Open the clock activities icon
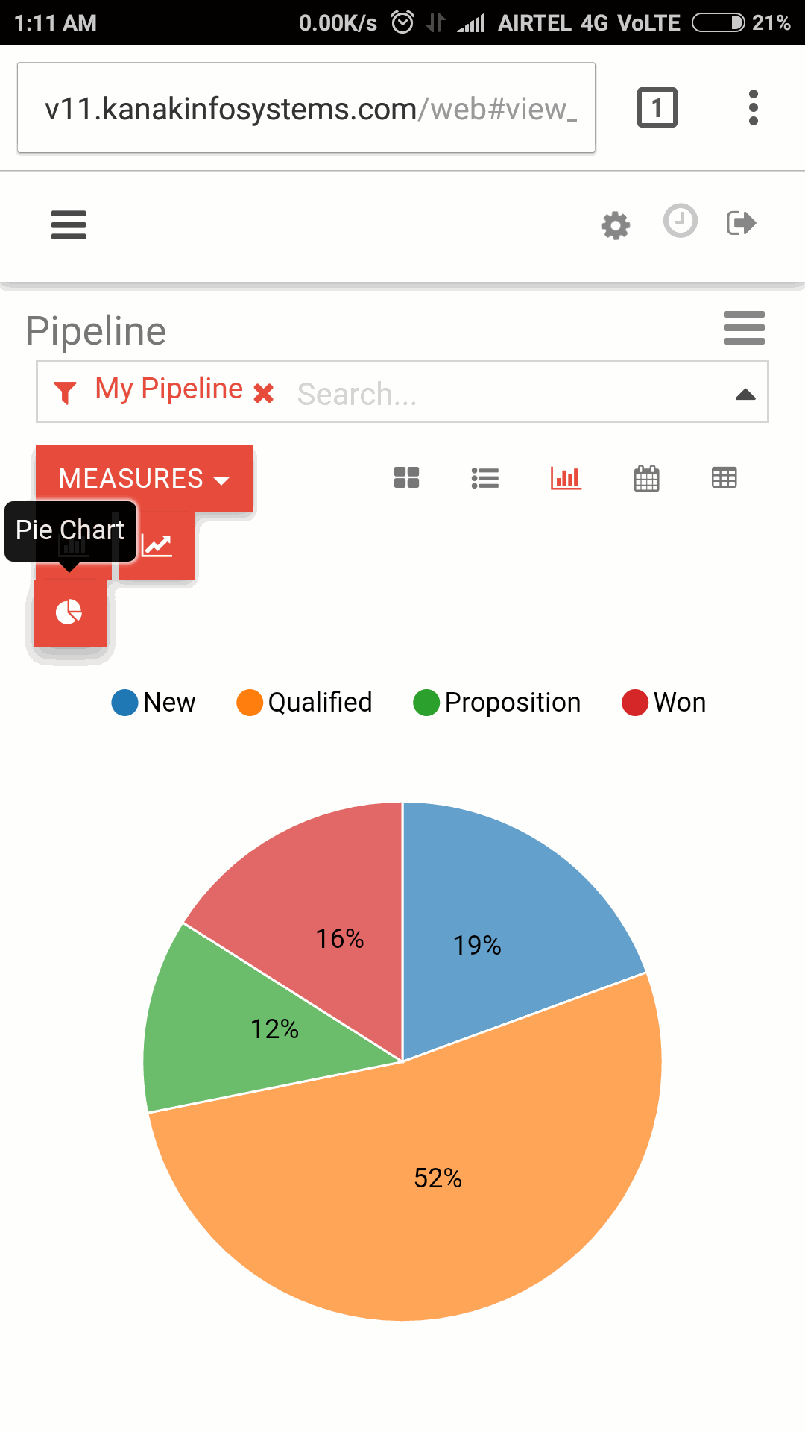 pyautogui.click(x=681, y=222)
